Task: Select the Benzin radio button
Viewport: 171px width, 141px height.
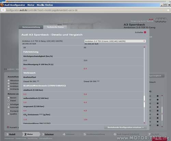Action: (x=9, y=98)
